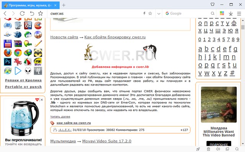
Task: Open the Firefox icon
Action: [x=8, y=53]
